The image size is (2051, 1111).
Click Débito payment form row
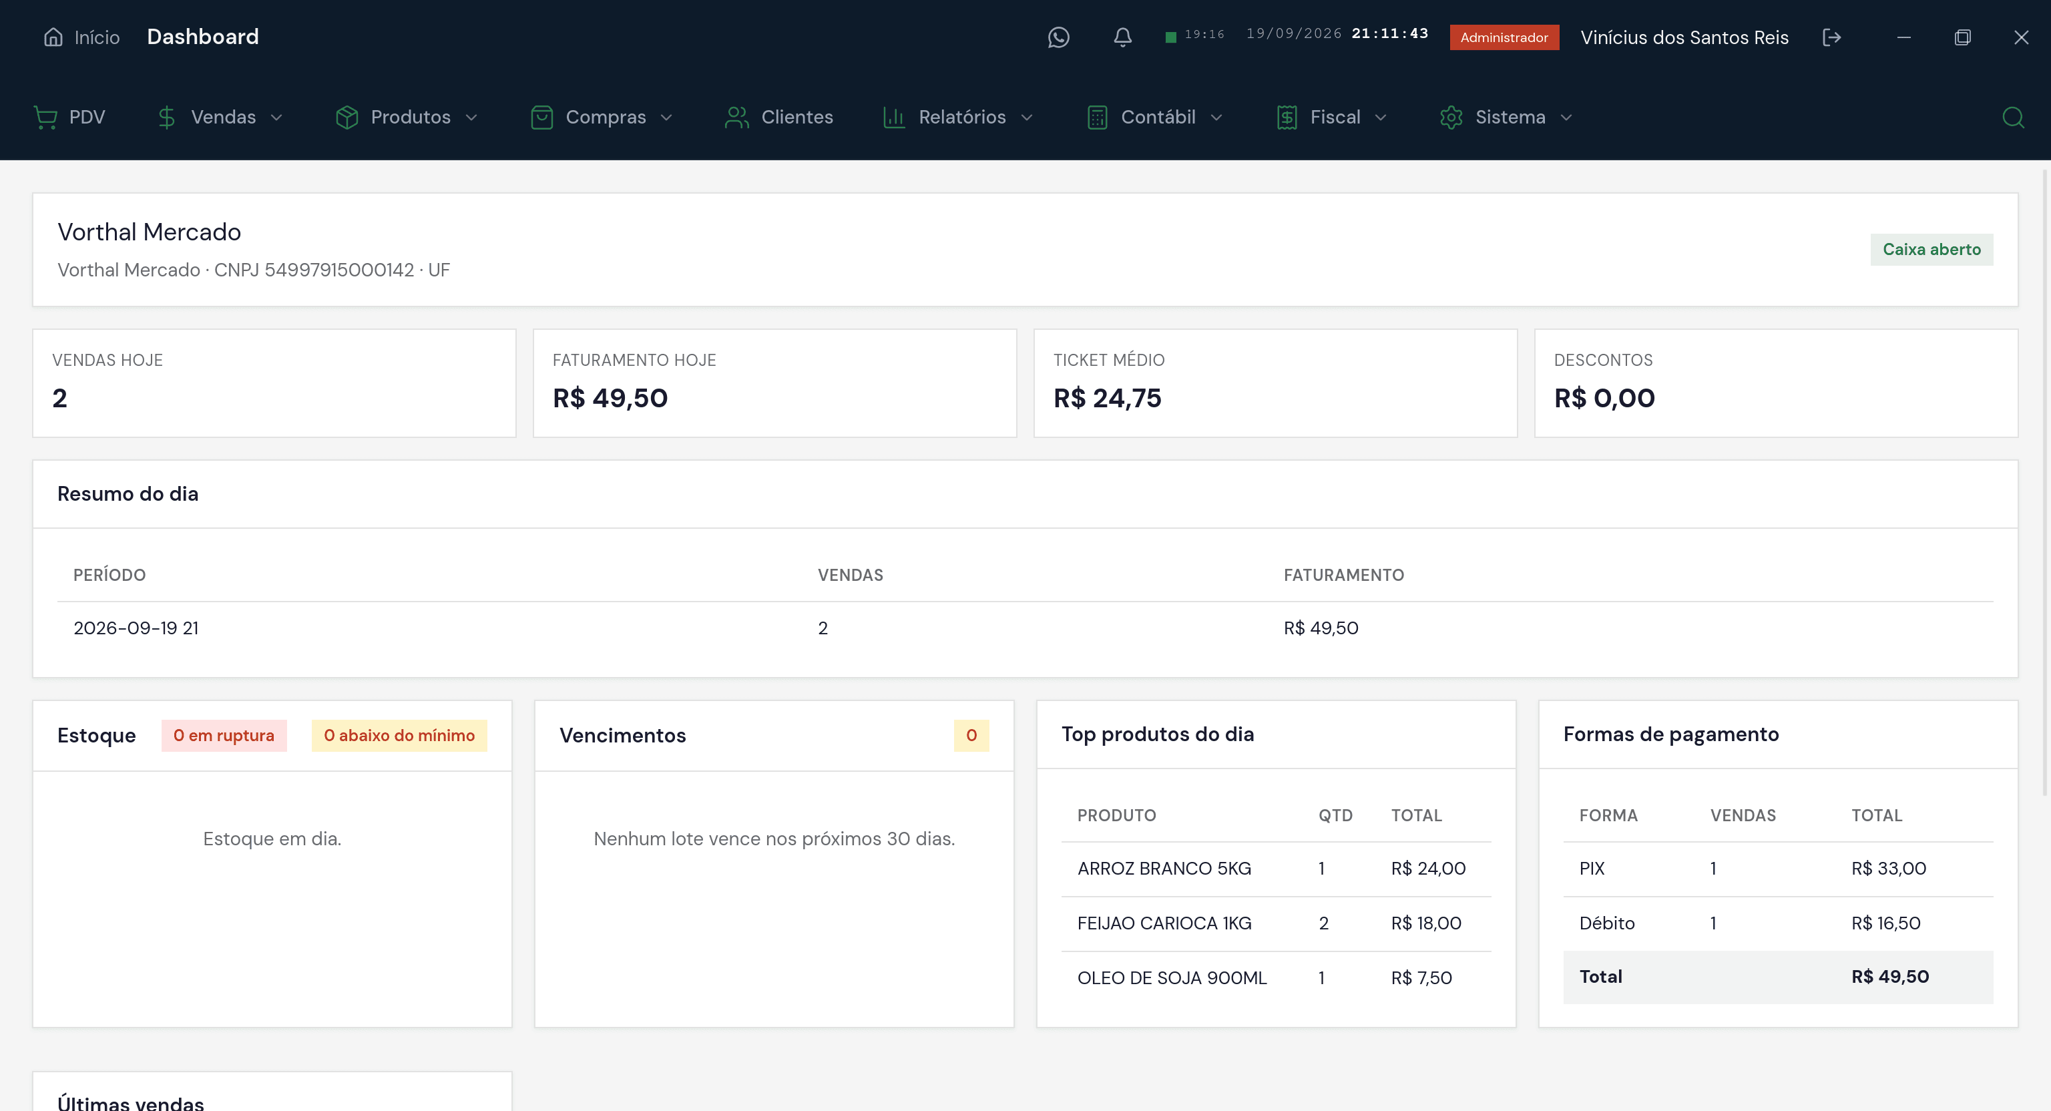coord(1778,923)
